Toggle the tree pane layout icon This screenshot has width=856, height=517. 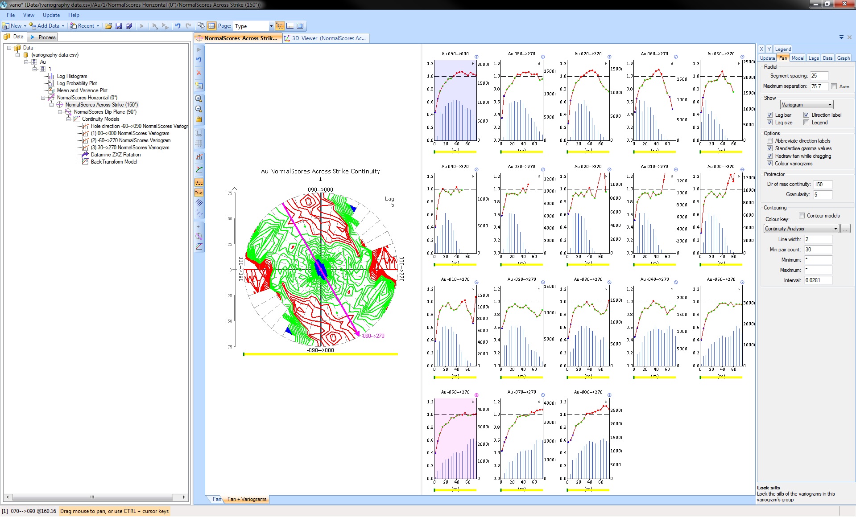280,26
